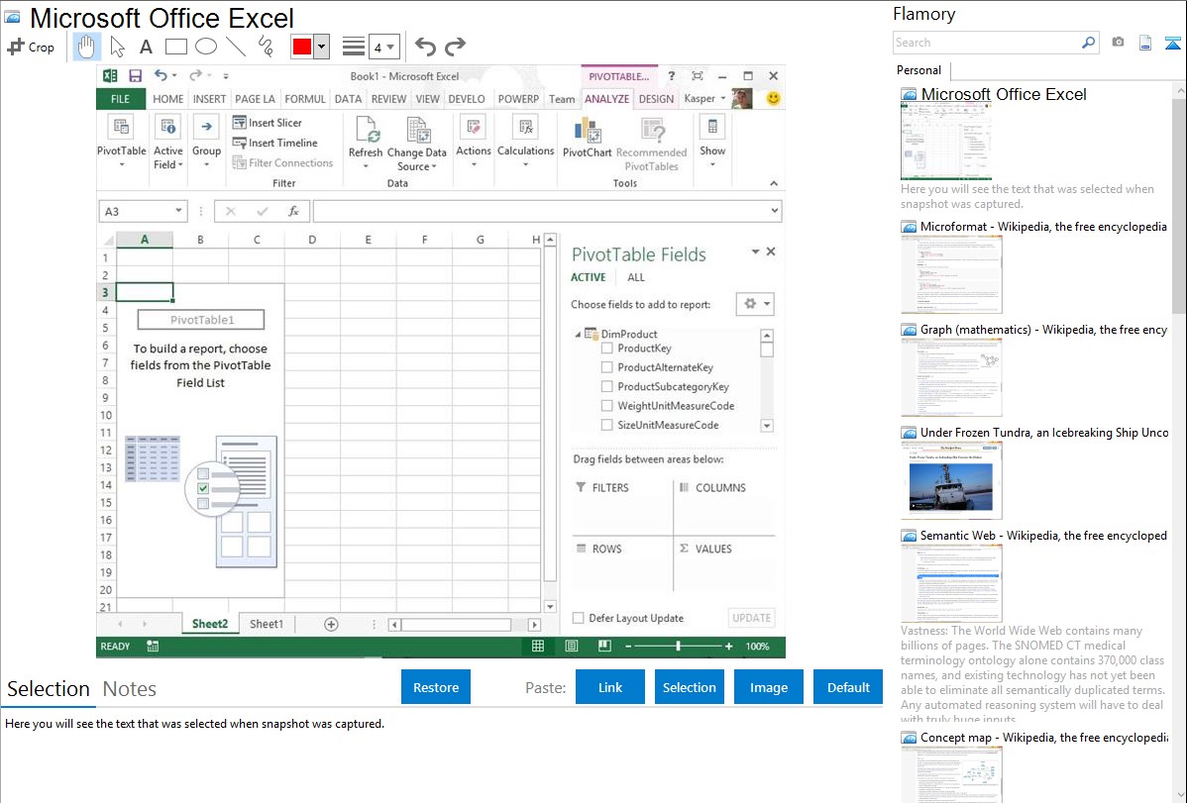Click the UPDATE button in PivotTable pane

pyautogui.click(x=751, y=618)
